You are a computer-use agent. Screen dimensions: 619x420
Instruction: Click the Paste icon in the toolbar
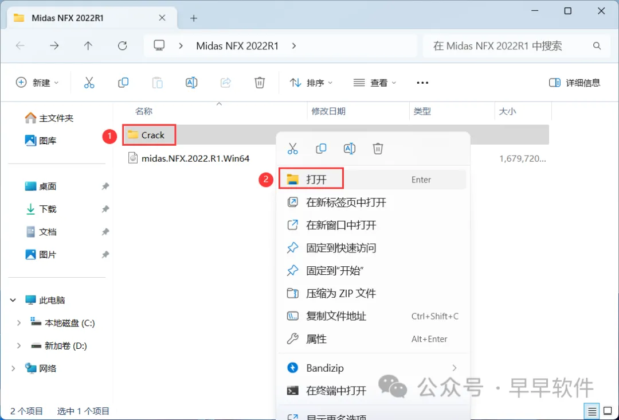click(157, 83)
